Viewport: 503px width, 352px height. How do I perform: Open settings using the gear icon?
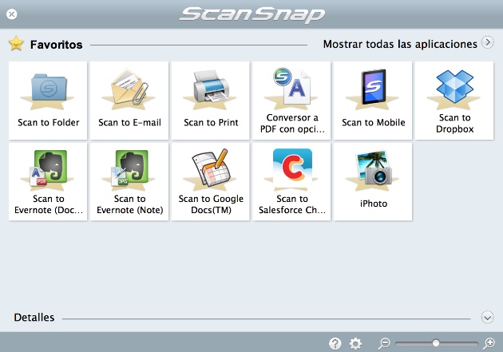click(356, 343)
